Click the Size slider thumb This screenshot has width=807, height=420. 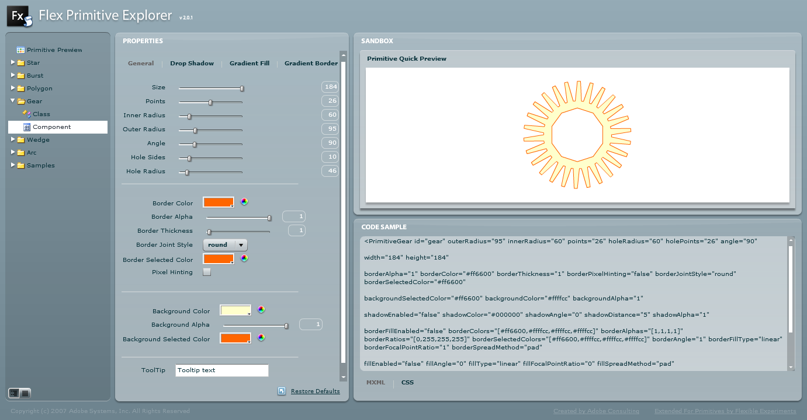coord(242,89)
